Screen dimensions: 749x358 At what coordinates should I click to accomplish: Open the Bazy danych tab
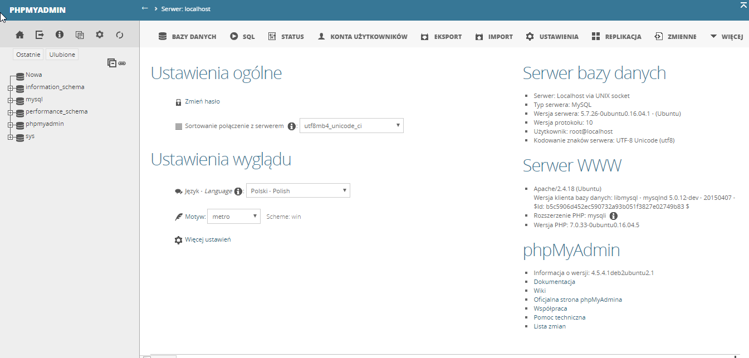tap(187, 37)
